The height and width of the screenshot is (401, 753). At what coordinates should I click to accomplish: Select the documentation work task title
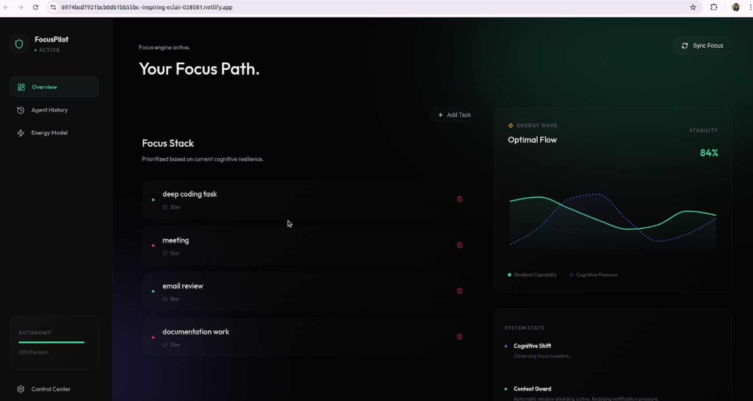coord(196,332)
